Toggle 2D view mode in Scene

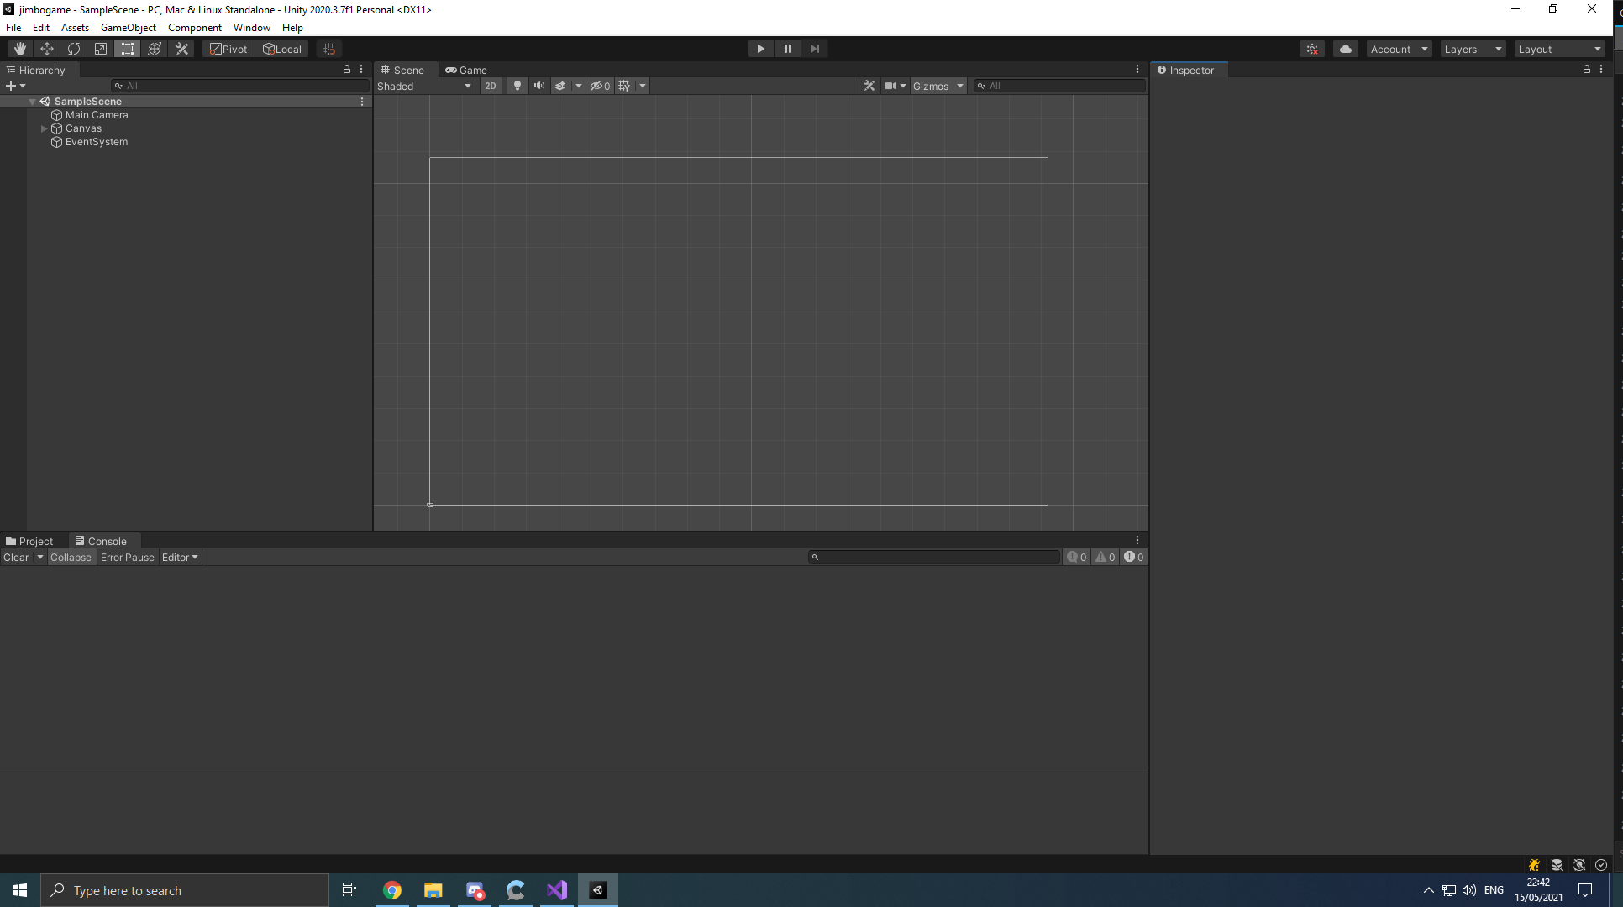[490, 85]
